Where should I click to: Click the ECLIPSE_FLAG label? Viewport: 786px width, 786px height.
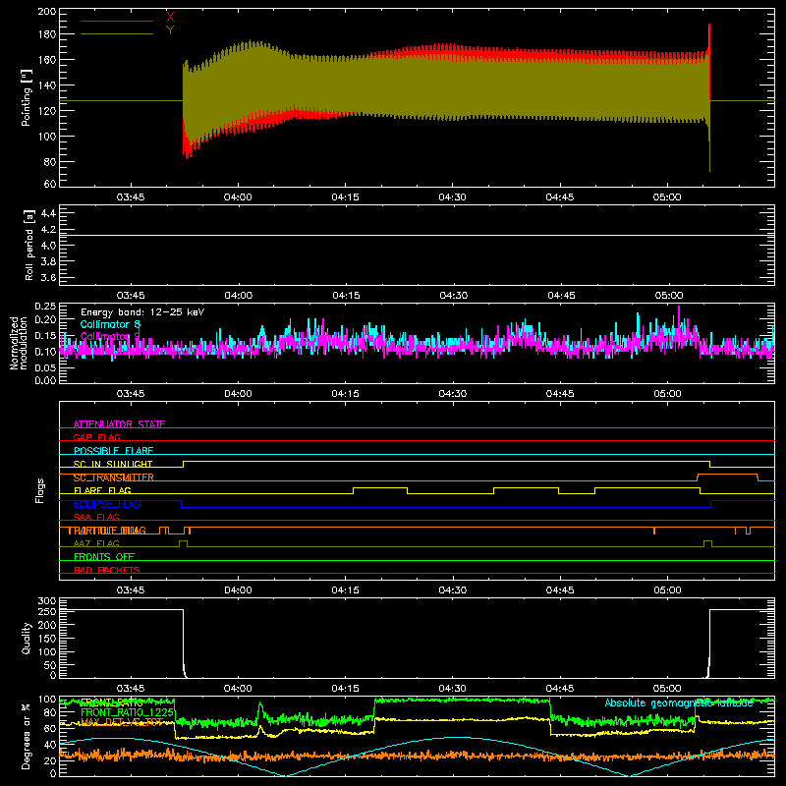pos(107,504)
